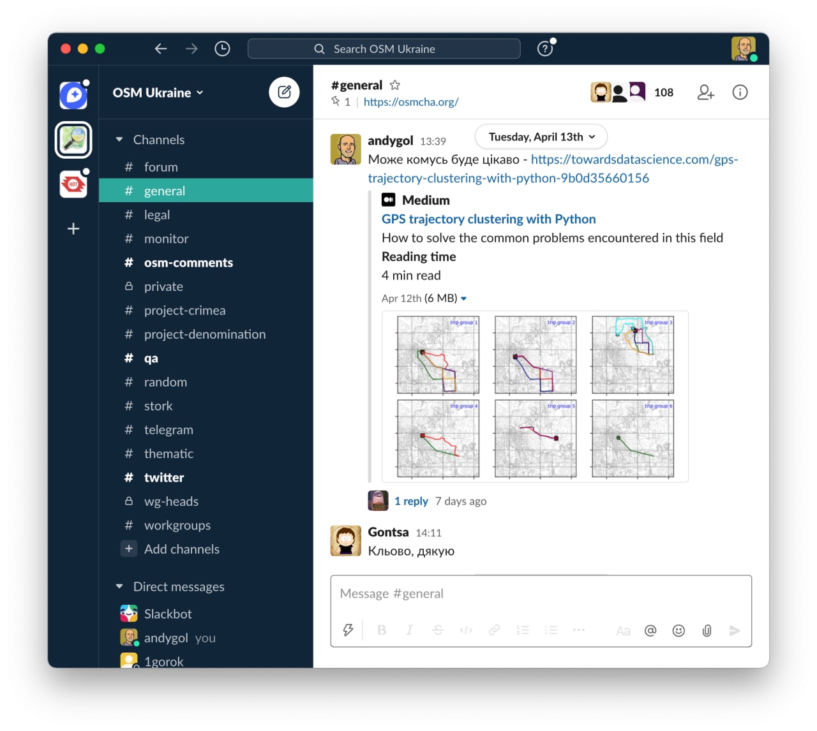
Task: Open GPS trajectory clustering with Python title
Action: tap(488, 219)
